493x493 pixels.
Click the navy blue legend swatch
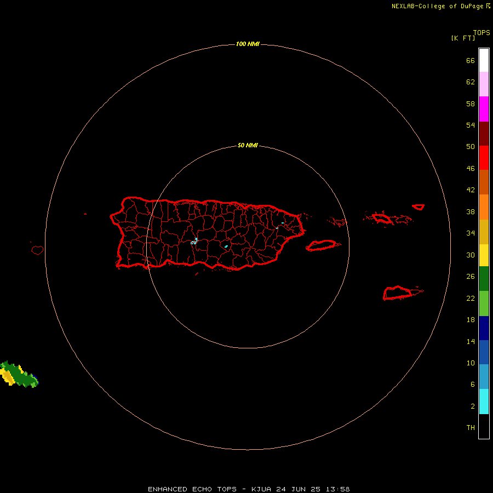tap(484, 328)
